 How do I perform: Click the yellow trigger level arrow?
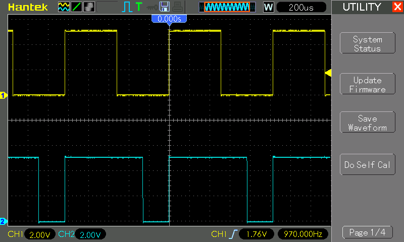click(x=328, y=74)
